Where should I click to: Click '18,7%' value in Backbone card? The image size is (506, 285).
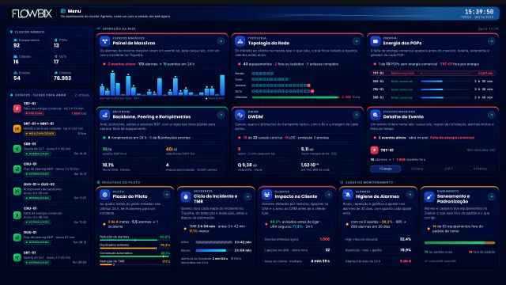pyautogui.click(x=108, y=165)
